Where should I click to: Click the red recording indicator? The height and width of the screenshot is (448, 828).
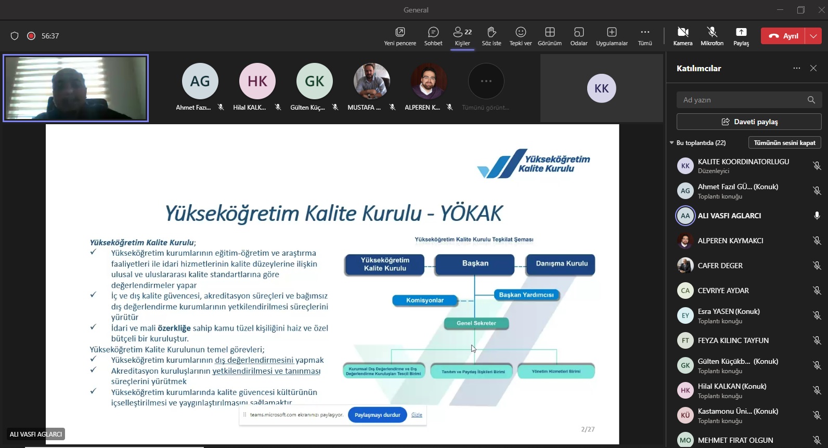[31, 36]
